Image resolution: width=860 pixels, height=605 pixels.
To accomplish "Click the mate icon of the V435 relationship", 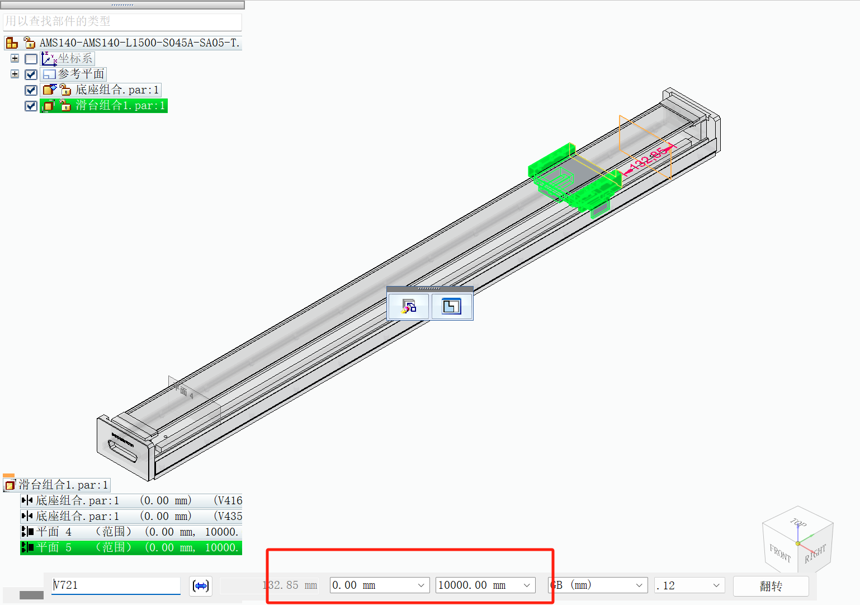I will [x=27, y=516].
